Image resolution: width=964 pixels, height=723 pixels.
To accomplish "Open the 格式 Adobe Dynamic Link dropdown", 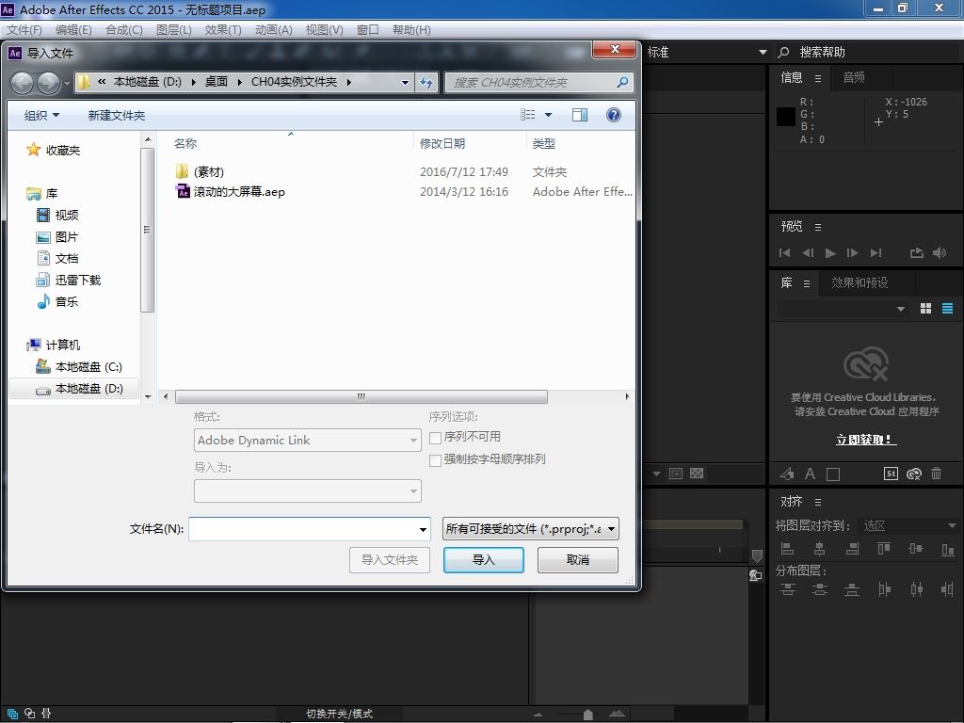I will [308, 441].
